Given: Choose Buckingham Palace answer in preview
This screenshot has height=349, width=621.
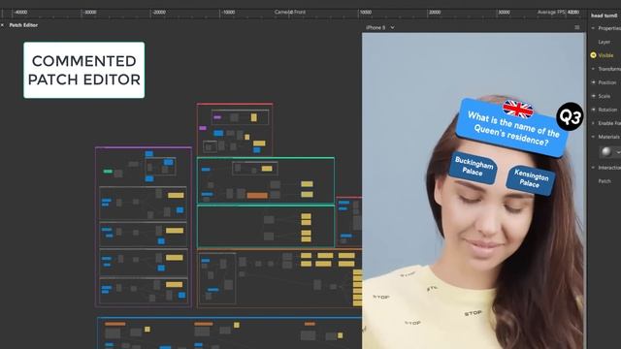Looking at the screenshot, I should point(473,167).
